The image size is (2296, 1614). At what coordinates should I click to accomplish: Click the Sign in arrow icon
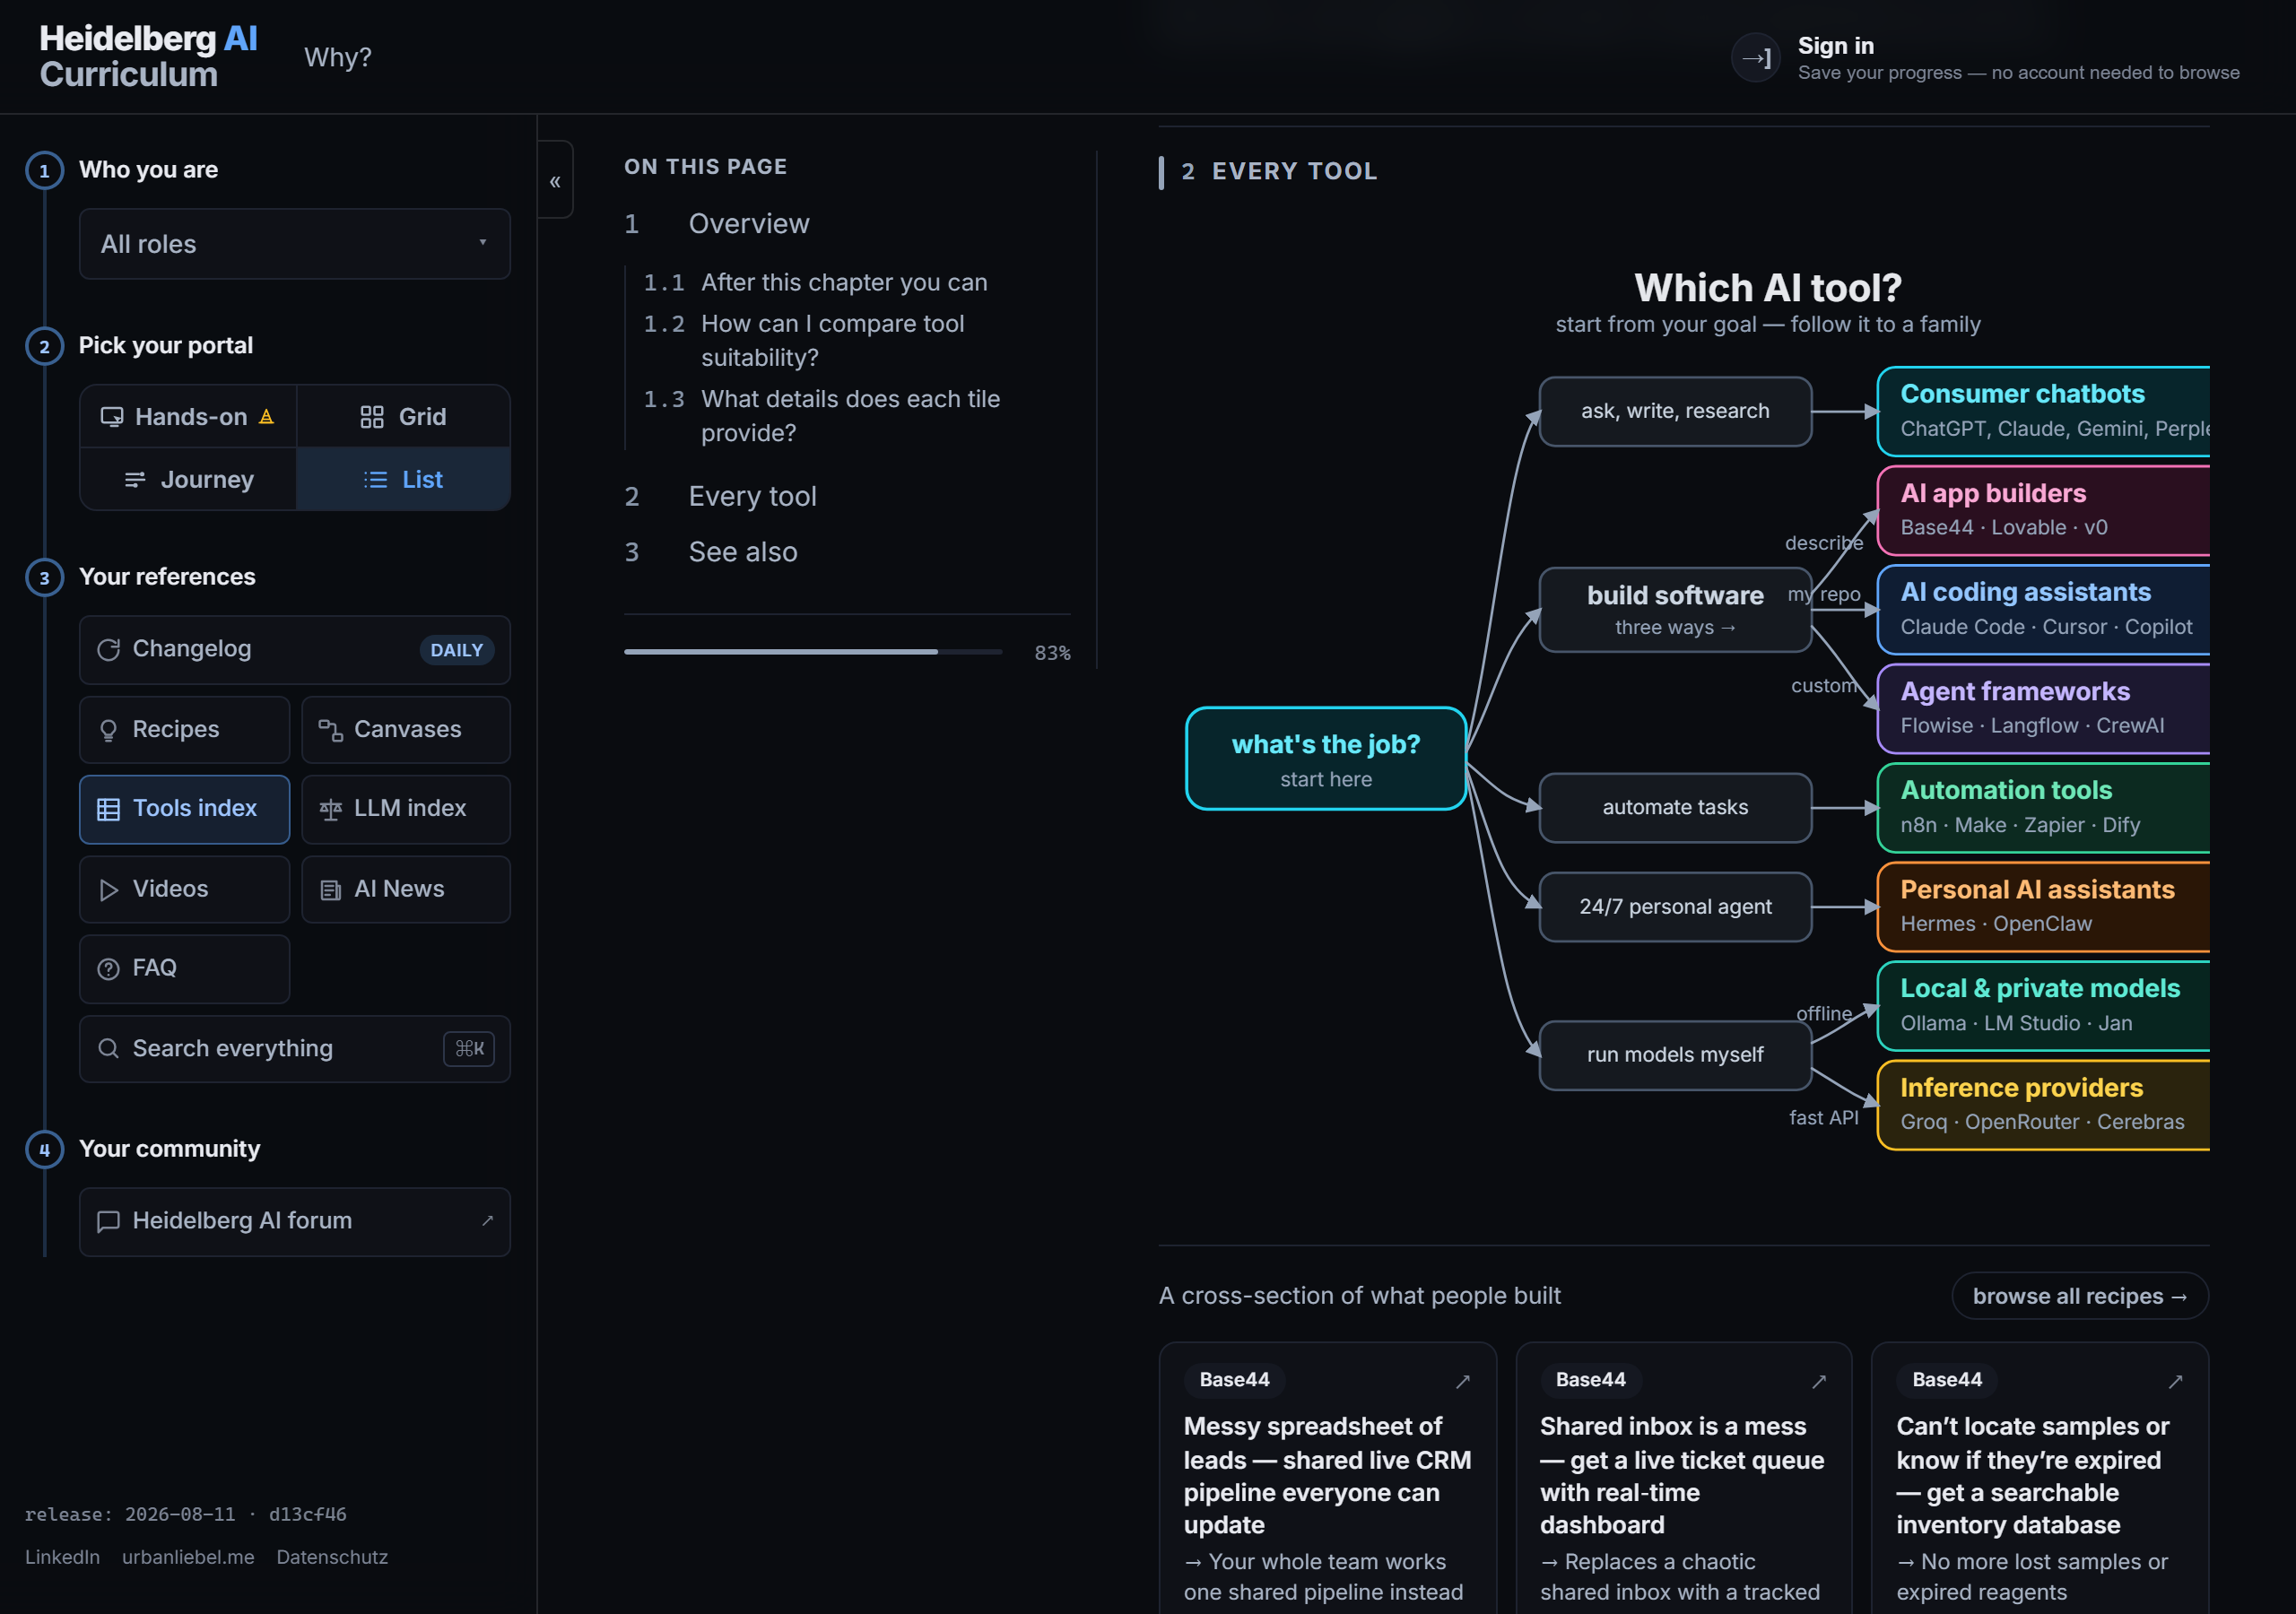click(x=1755, y=58)
